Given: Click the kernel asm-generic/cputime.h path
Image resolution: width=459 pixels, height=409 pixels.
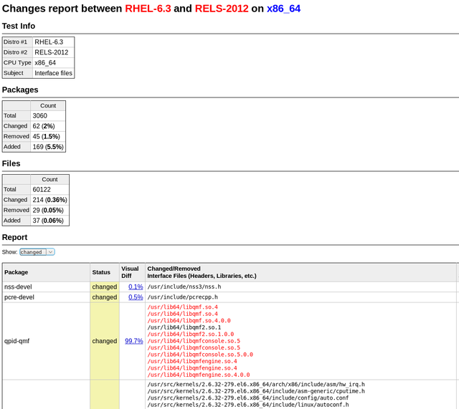Looking at the screenshot, I should tap(256, 391).
